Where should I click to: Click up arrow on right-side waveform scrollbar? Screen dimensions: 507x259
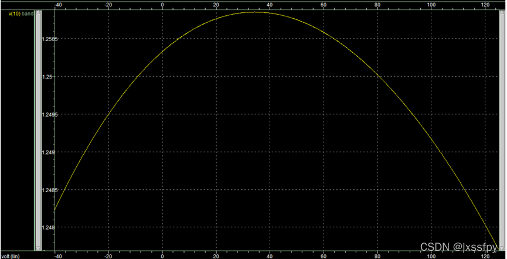coord(502,13)
